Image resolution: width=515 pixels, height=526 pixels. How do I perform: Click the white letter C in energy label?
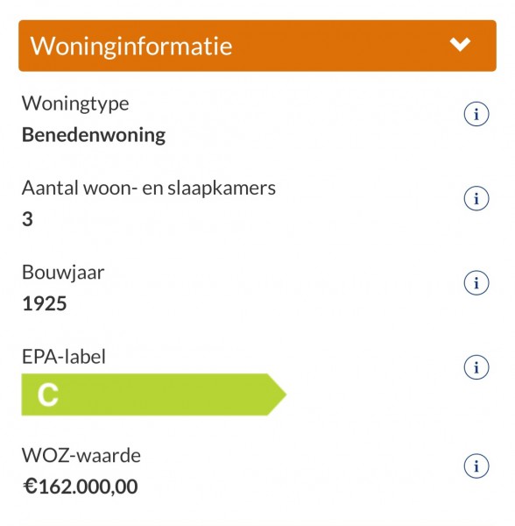point(48,394)
